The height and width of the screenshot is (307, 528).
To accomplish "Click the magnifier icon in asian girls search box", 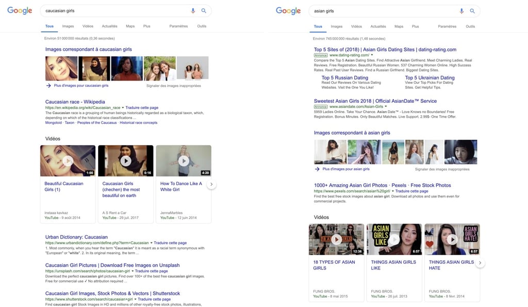I will pos(472,11).
